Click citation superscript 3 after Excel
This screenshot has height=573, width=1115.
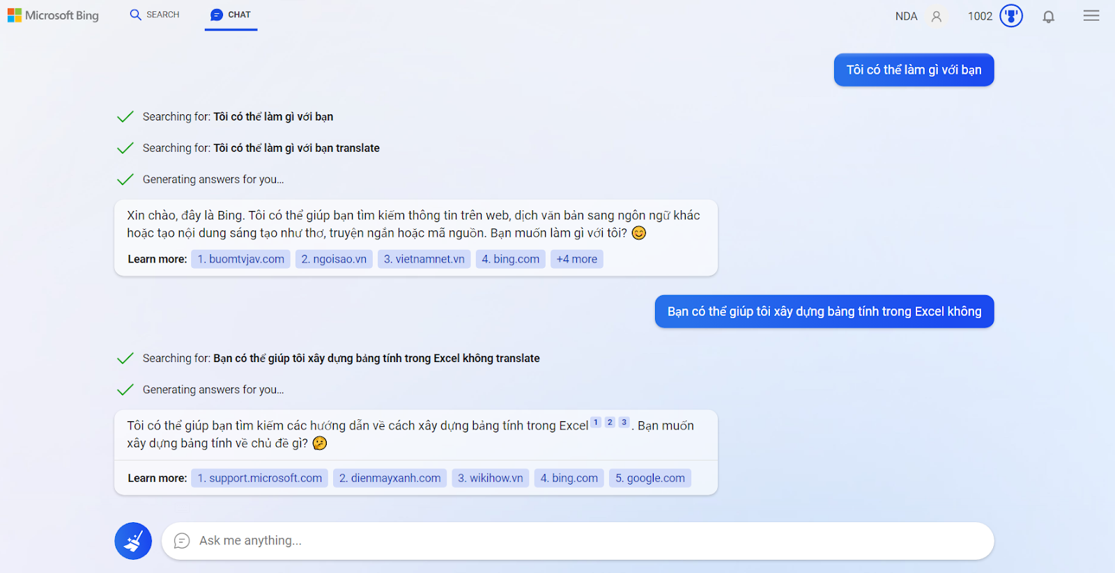pos(624,423)
